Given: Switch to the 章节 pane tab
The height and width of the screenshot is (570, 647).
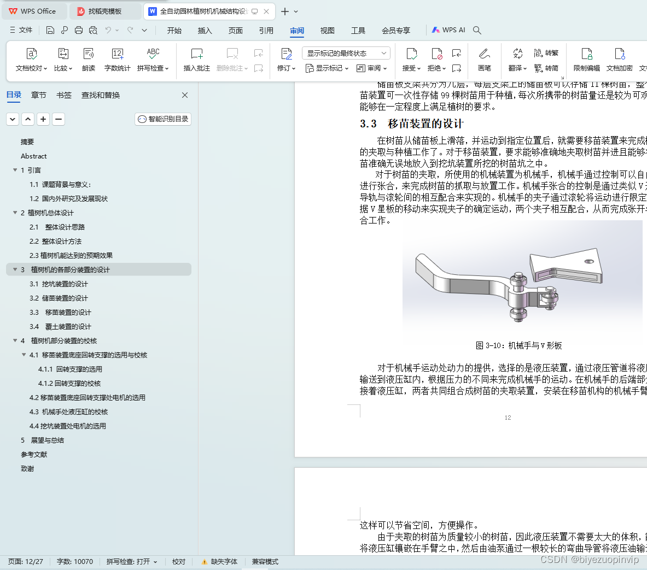Looking at the screenshot, I should point(39,95).
